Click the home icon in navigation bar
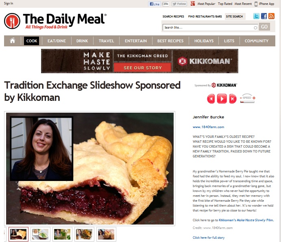This screenshot has width=281, height=242. click(13, 41)
